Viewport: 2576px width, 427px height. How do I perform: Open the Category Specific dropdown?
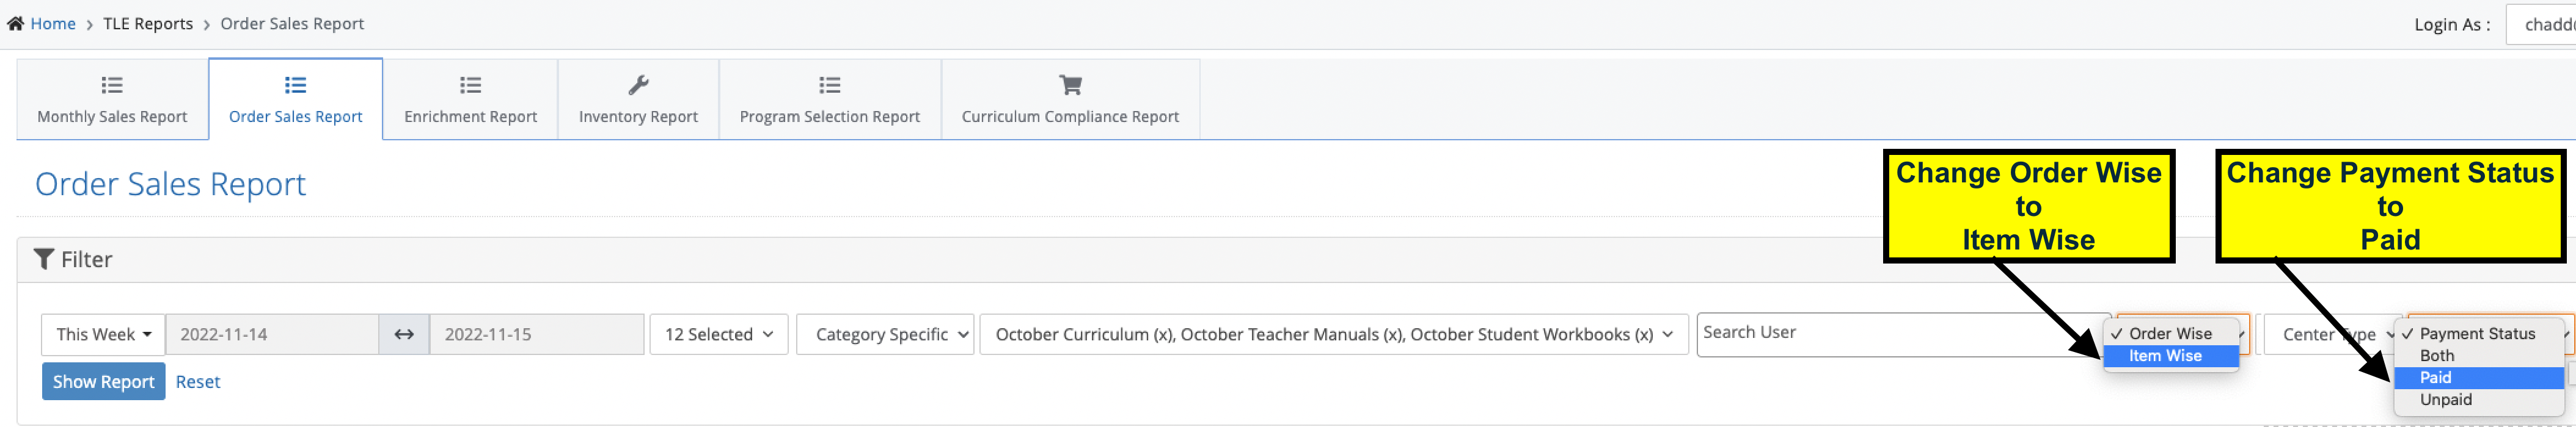[885, 334]
